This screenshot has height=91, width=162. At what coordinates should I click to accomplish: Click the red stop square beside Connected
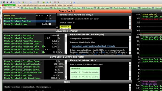[x=3, y=5]
